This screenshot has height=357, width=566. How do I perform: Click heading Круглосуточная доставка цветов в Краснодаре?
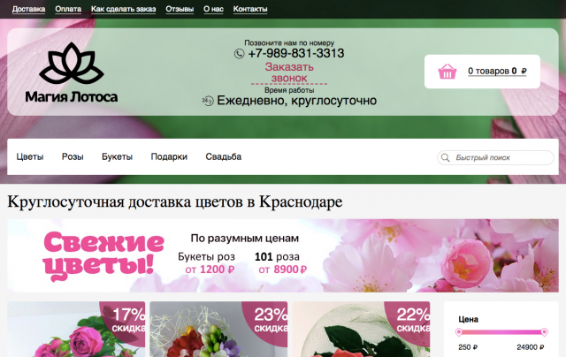175,201
